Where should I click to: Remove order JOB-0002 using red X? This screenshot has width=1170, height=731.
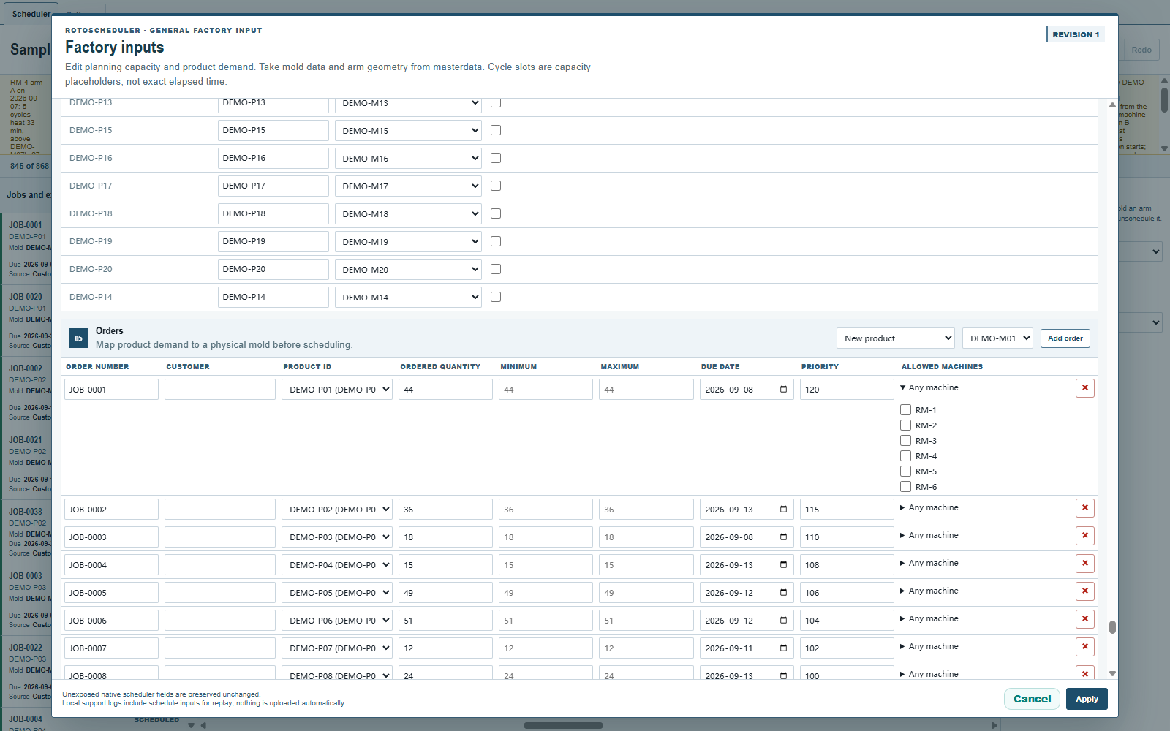click(1084, 508)
